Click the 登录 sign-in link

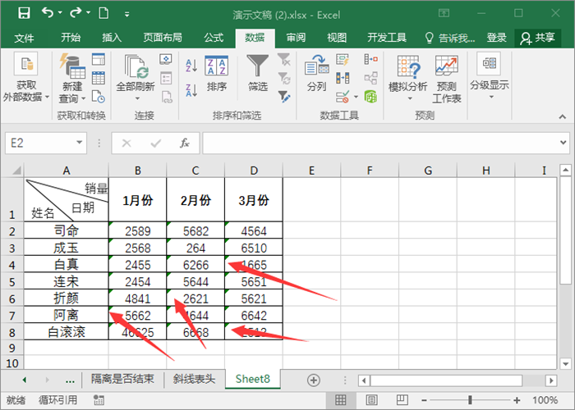pyautogui.click(x=496, y=38)
